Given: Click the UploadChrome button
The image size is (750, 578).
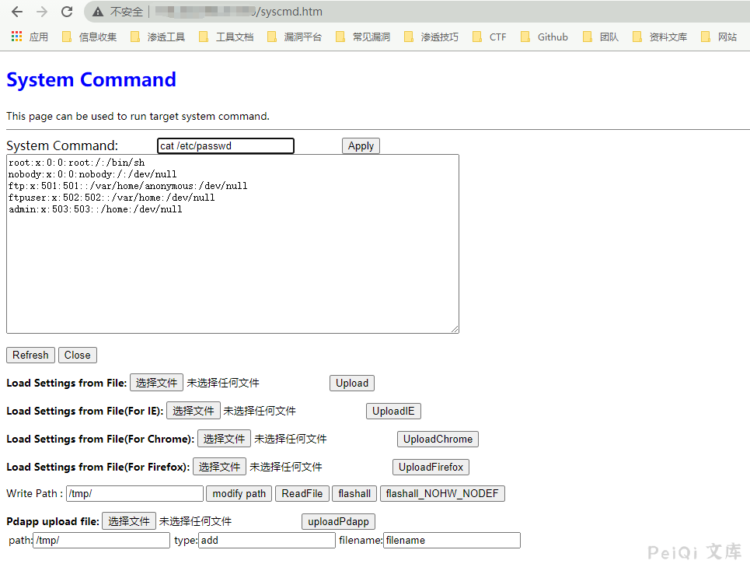Looking at the screenshot, I should coord(438,439).
